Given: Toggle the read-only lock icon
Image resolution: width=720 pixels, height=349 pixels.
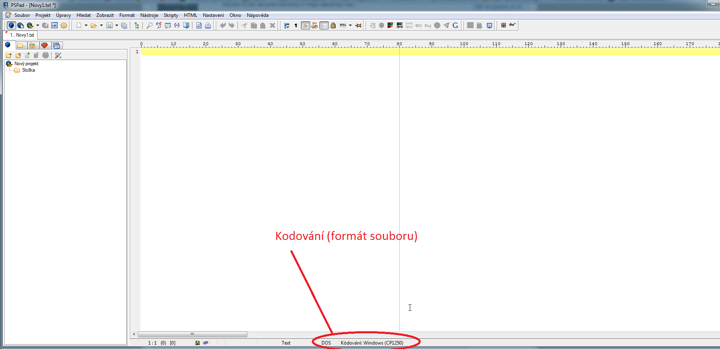Looking at the screenshot, I should pos(333,25).
